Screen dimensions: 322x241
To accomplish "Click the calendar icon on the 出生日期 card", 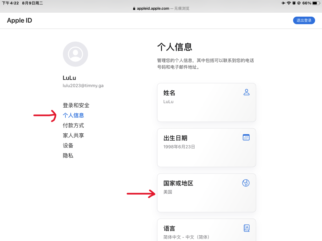I will tap(246, 137).
